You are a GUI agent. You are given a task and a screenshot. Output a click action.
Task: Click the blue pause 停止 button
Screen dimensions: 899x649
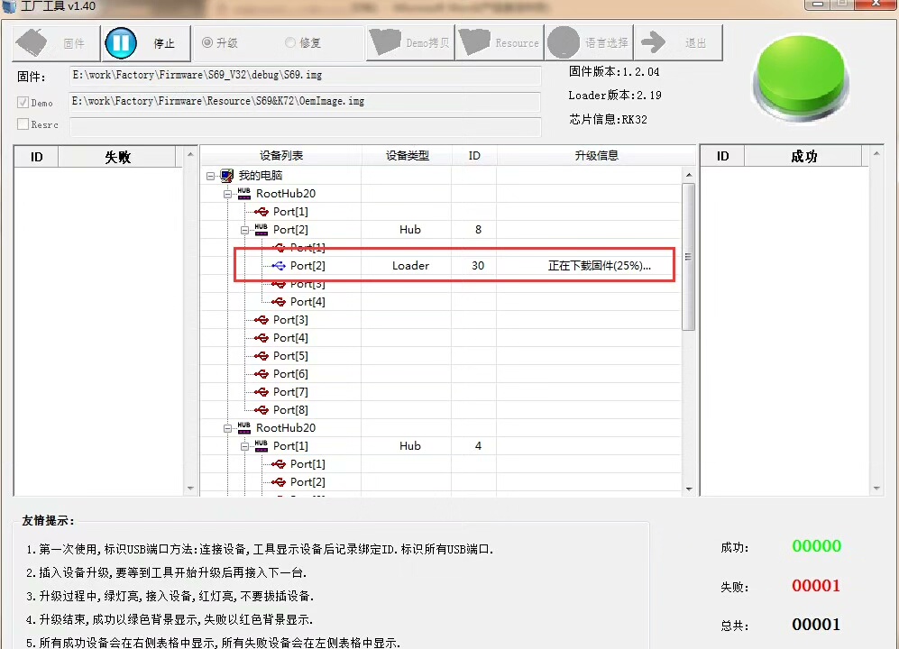coord(146,43)
